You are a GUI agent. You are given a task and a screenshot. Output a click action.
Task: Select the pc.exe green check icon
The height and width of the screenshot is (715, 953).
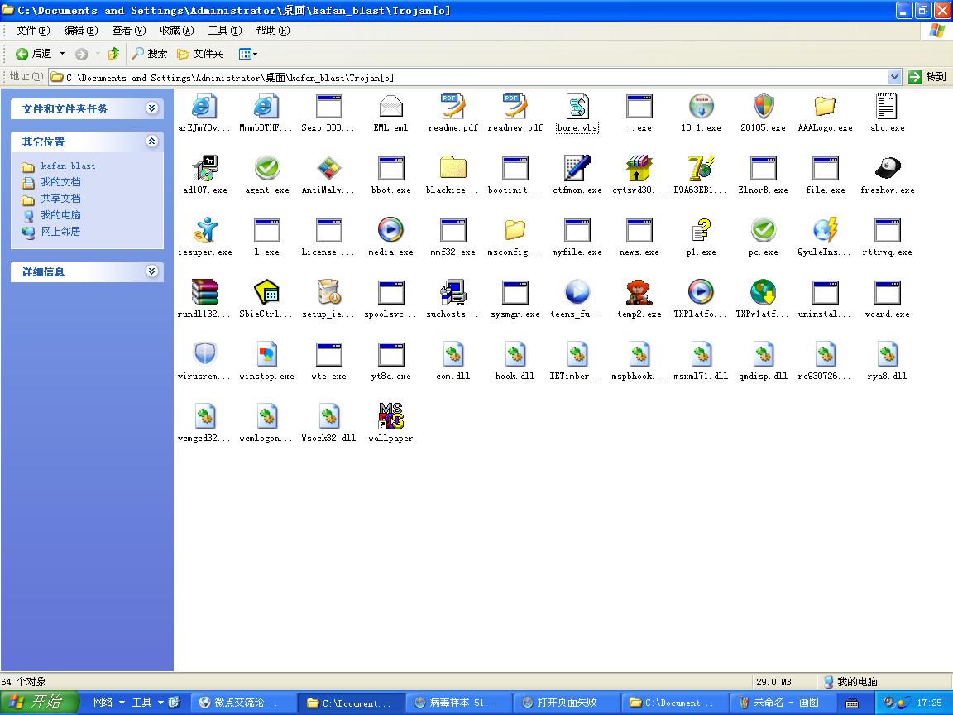(764, 230)
